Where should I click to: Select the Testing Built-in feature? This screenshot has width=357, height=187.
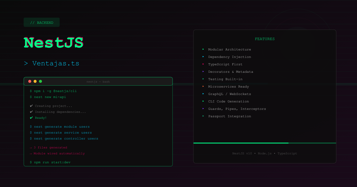coord(225,79)
